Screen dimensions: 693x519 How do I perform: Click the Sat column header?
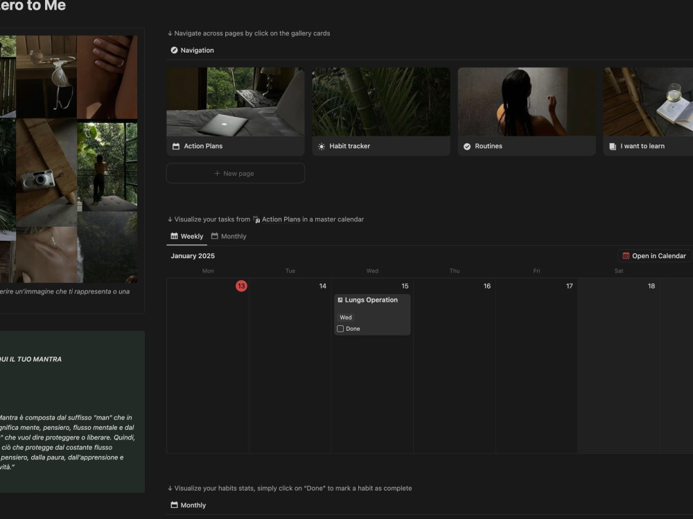pyautogui.click(x=619, y=271)
